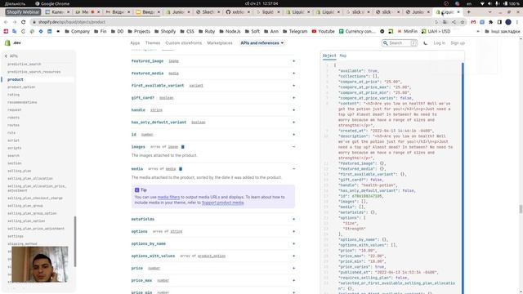
Task: Switch to the Object tab in code panel
Action: [329, 56]
